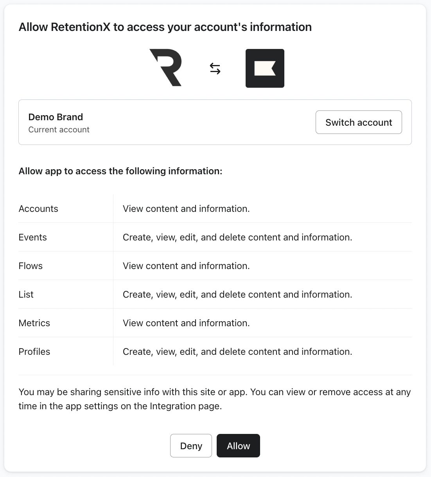This screenshot has height=477, width=431.
Task: Click the 'Allow app to access' subheading
Action: (120, 171)
